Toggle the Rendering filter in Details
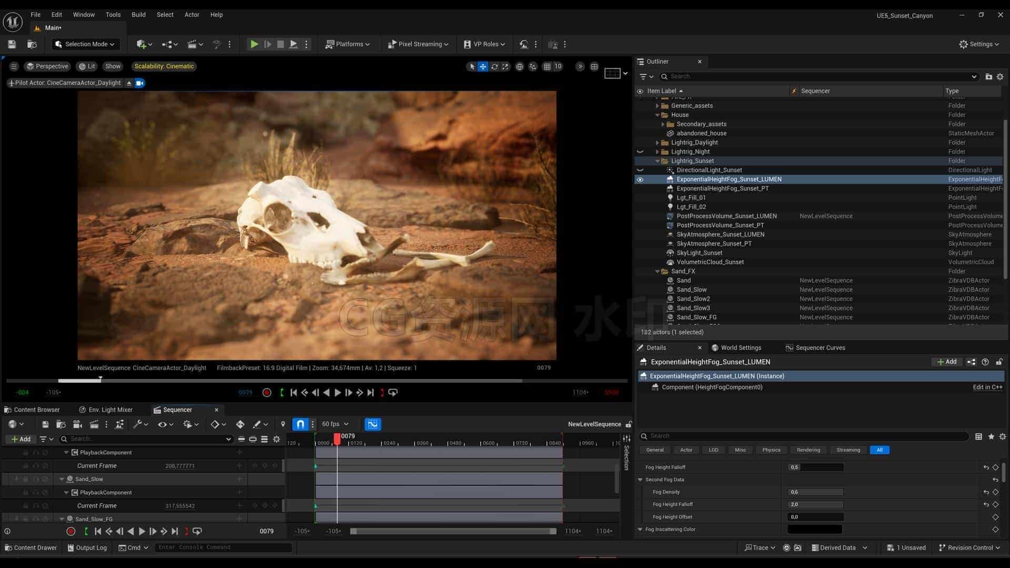 click(808, 450)
